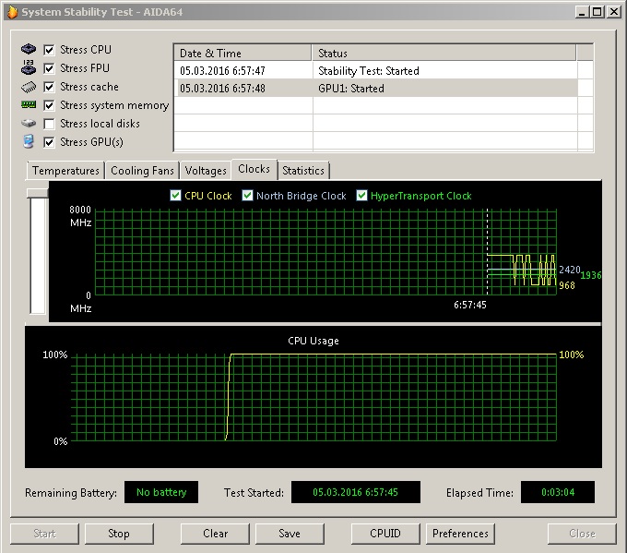Minimize the AIDA64 window

pos(582,12)
